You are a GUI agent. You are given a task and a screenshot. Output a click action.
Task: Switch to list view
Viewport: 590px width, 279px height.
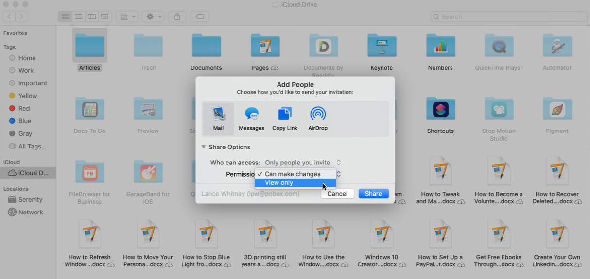coord(78,16)
